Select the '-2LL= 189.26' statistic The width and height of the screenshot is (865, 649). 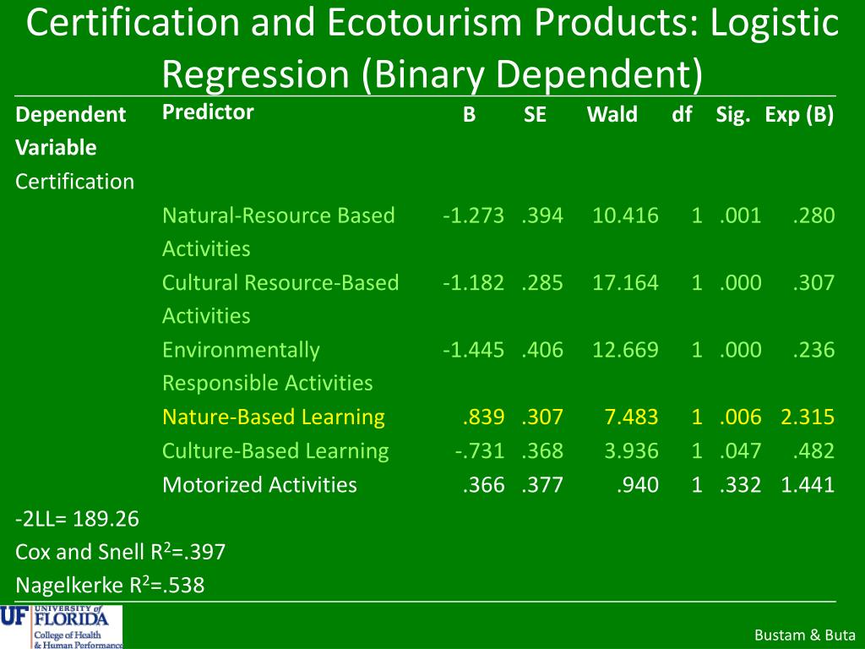pyautogui.click(x=77, y=519)
